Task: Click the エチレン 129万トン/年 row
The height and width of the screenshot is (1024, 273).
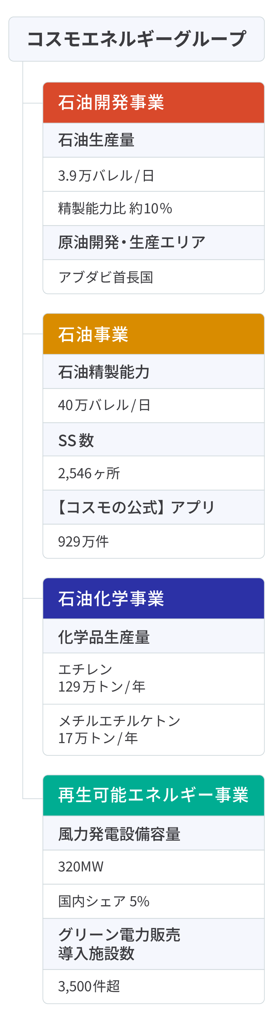Action: click(154, 679)
